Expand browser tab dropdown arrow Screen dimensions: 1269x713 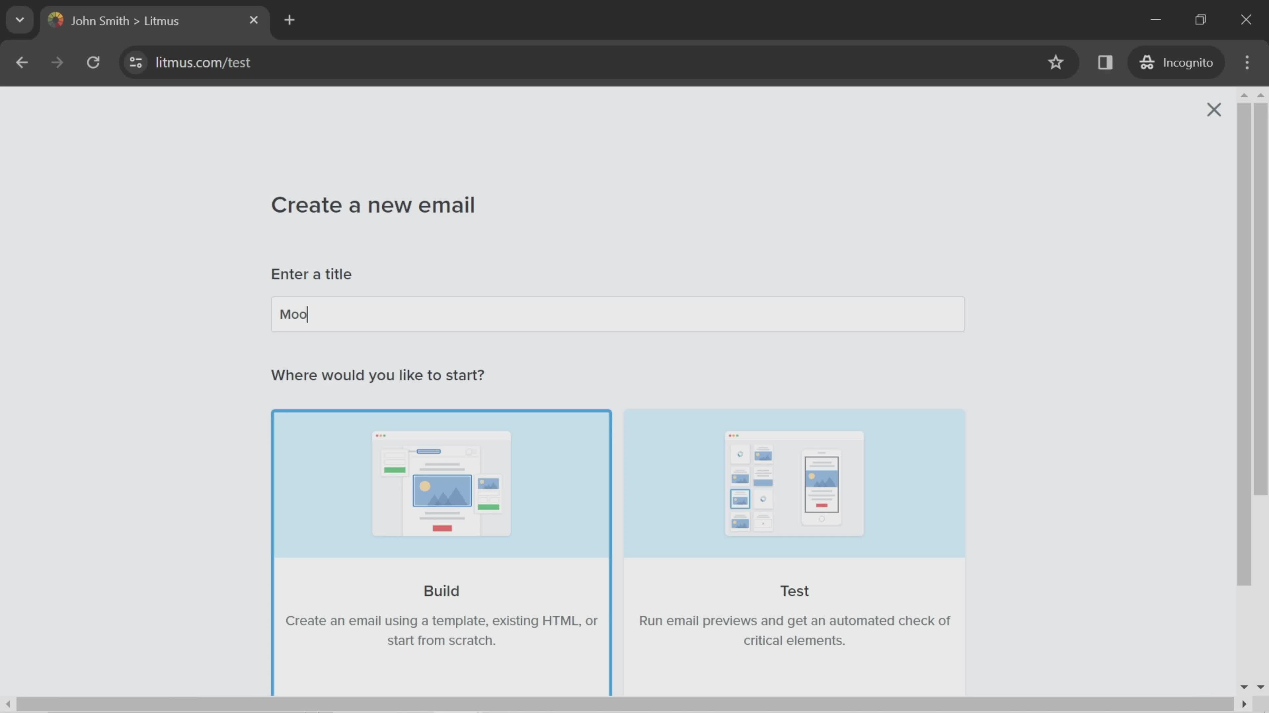pos(19,19)
